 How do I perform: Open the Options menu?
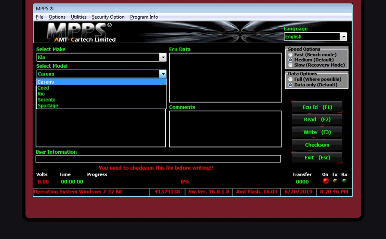(57, 17)
